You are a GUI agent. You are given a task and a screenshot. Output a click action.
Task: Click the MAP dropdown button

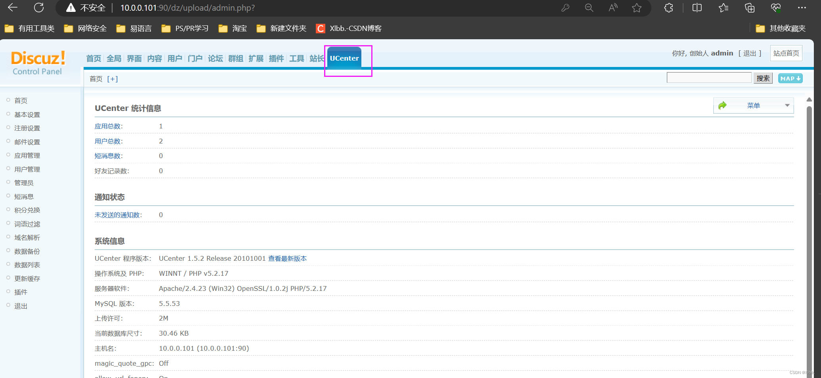coord(790,78)
